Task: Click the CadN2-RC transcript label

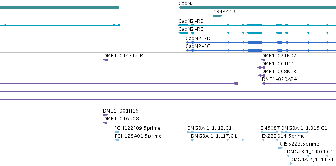Action: (191, 29)
